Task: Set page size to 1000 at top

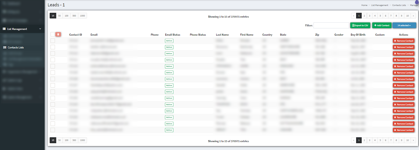Action: 82,16
